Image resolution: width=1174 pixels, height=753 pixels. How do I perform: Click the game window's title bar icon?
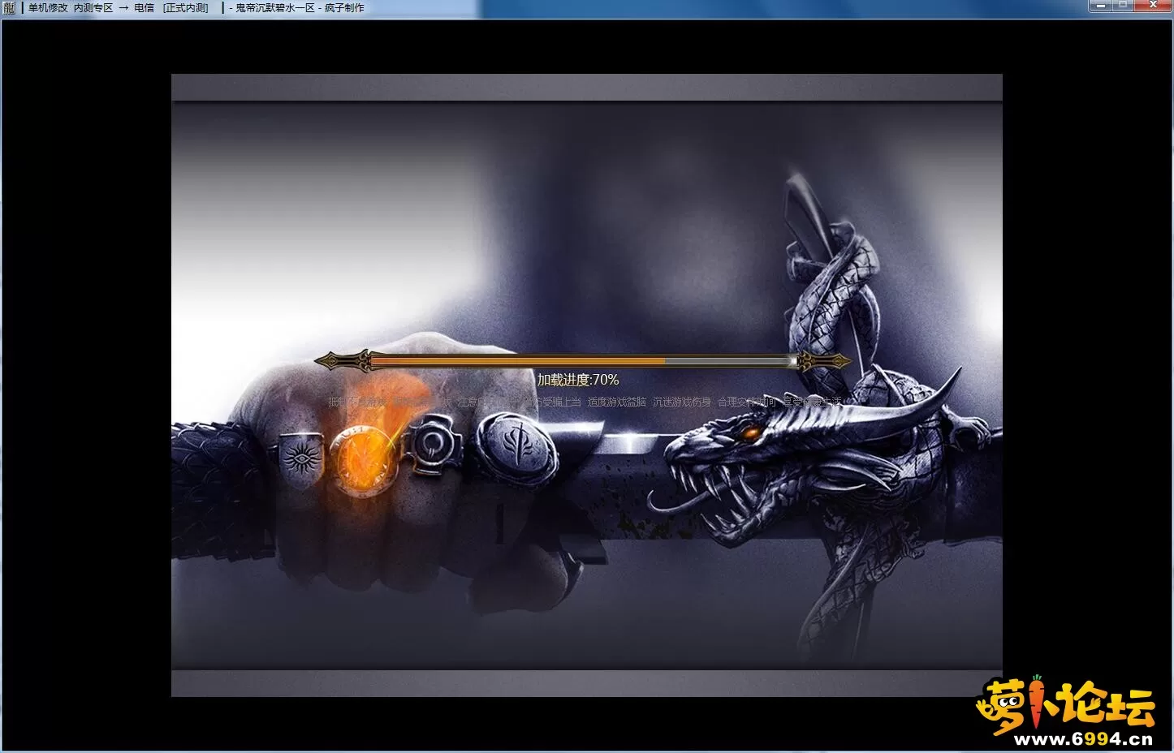tap(9, 7)
